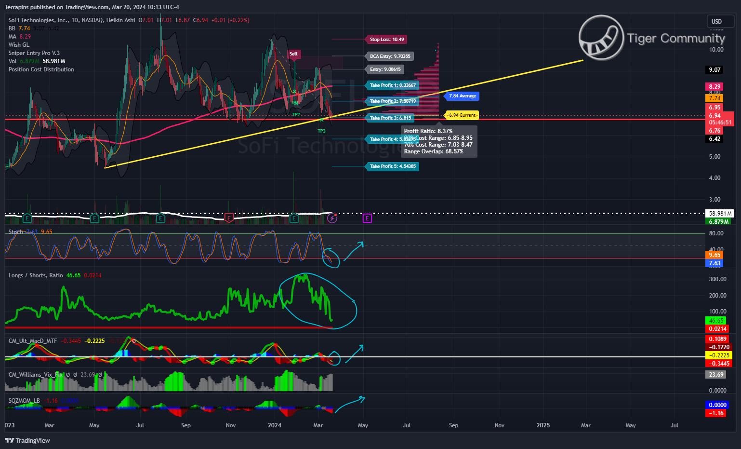Select the Wish GL indicator legend
The width and height of the screenshot is (741, 449).
tap(19, 45)
